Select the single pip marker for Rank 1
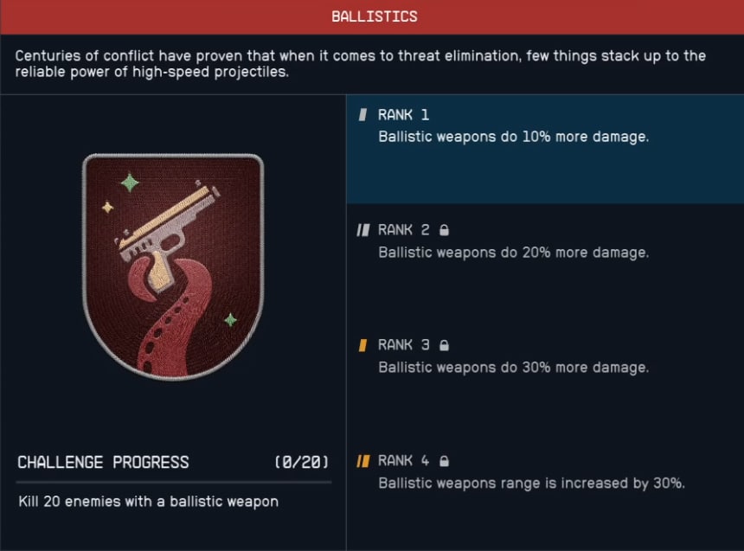 pyautogui.click(x=364, y=114)
